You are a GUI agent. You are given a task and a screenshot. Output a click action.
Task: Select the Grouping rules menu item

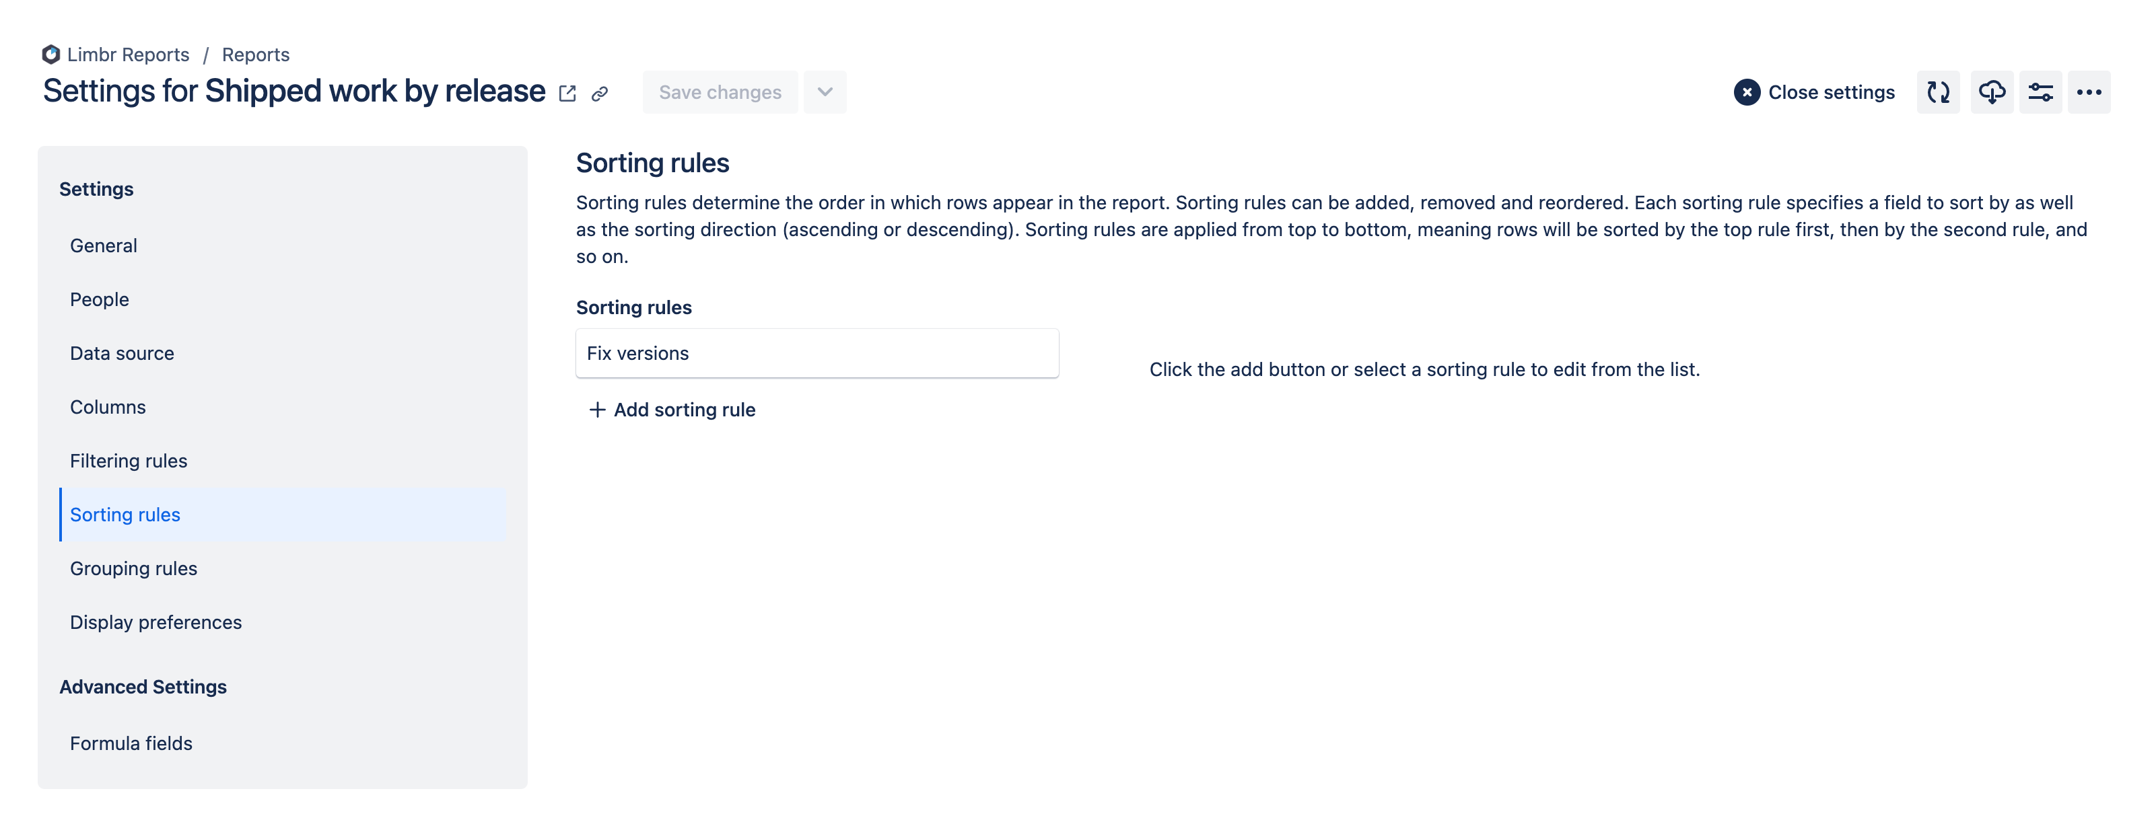[133, 567]
